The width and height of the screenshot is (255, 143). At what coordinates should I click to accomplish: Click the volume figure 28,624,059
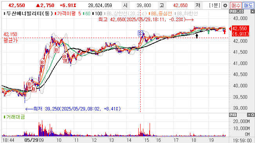pos(100,5)
